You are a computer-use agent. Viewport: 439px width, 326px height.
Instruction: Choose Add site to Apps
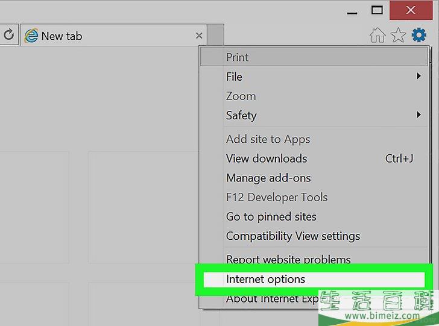click(x=314, y=139)
